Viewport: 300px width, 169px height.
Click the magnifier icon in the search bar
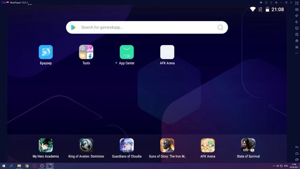(220, 27)
